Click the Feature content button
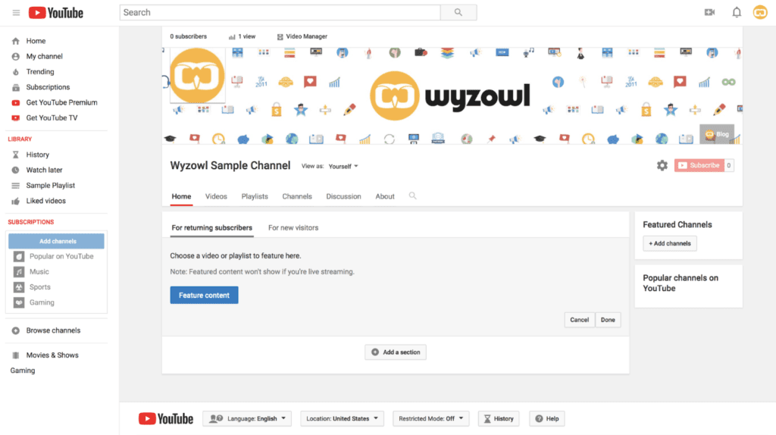 click(205, 295)
